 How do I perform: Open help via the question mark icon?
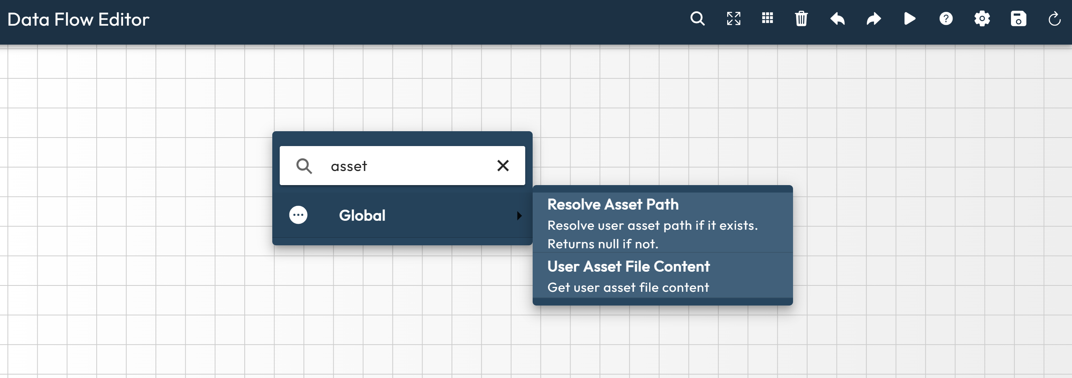click(x=946, y=19)
